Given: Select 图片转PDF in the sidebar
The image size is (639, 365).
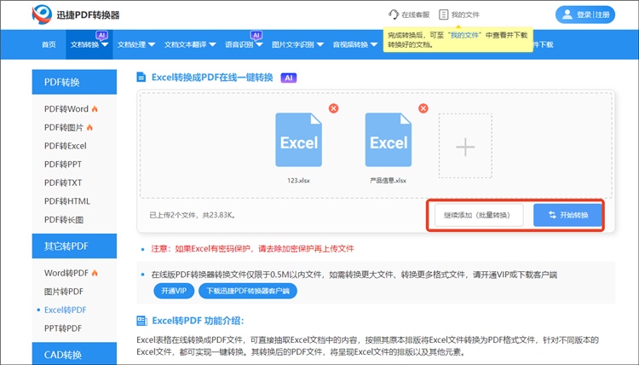Looking at the screenshot, I should pos(64,291).
